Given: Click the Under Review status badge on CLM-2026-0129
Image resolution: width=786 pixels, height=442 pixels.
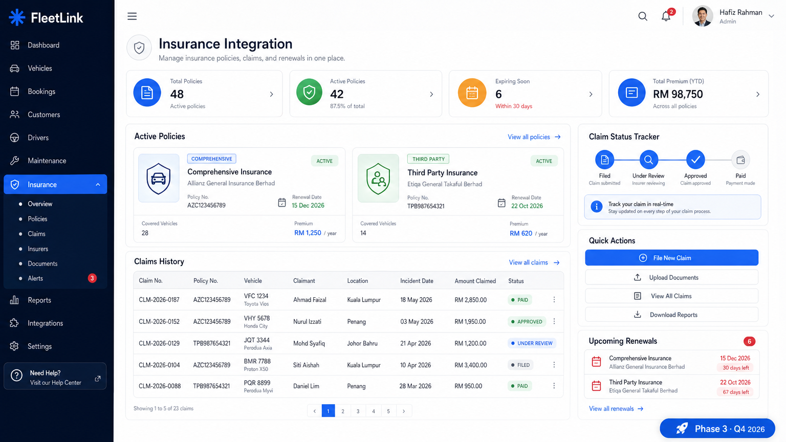Looking at the screenshot, I should click(x=532, y=343).
